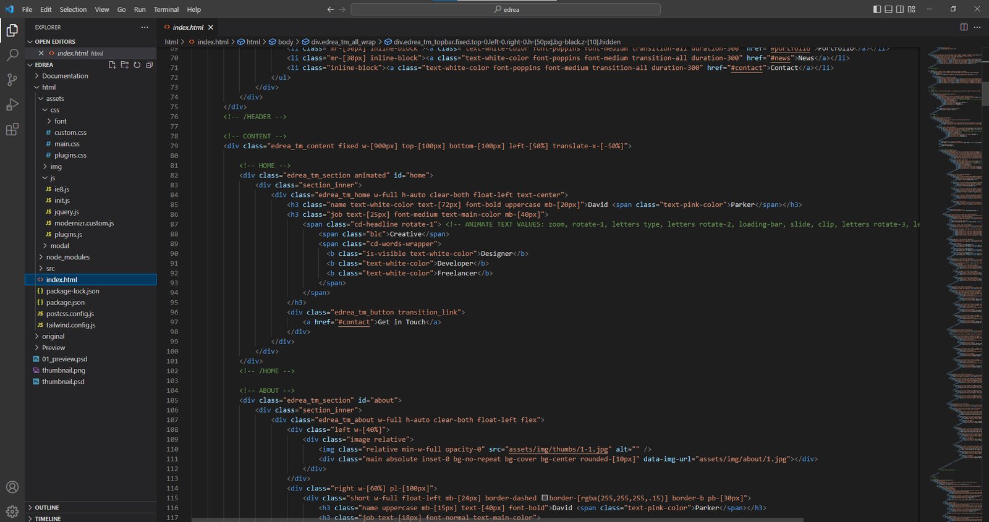Click the rgba border color swatch
989x522 pixels.
[545, 498]
